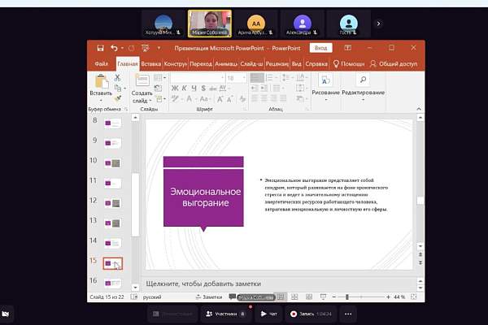Switch to the Главная tab
The height and width of the screenshot is (325, 488).
(128, 63)
